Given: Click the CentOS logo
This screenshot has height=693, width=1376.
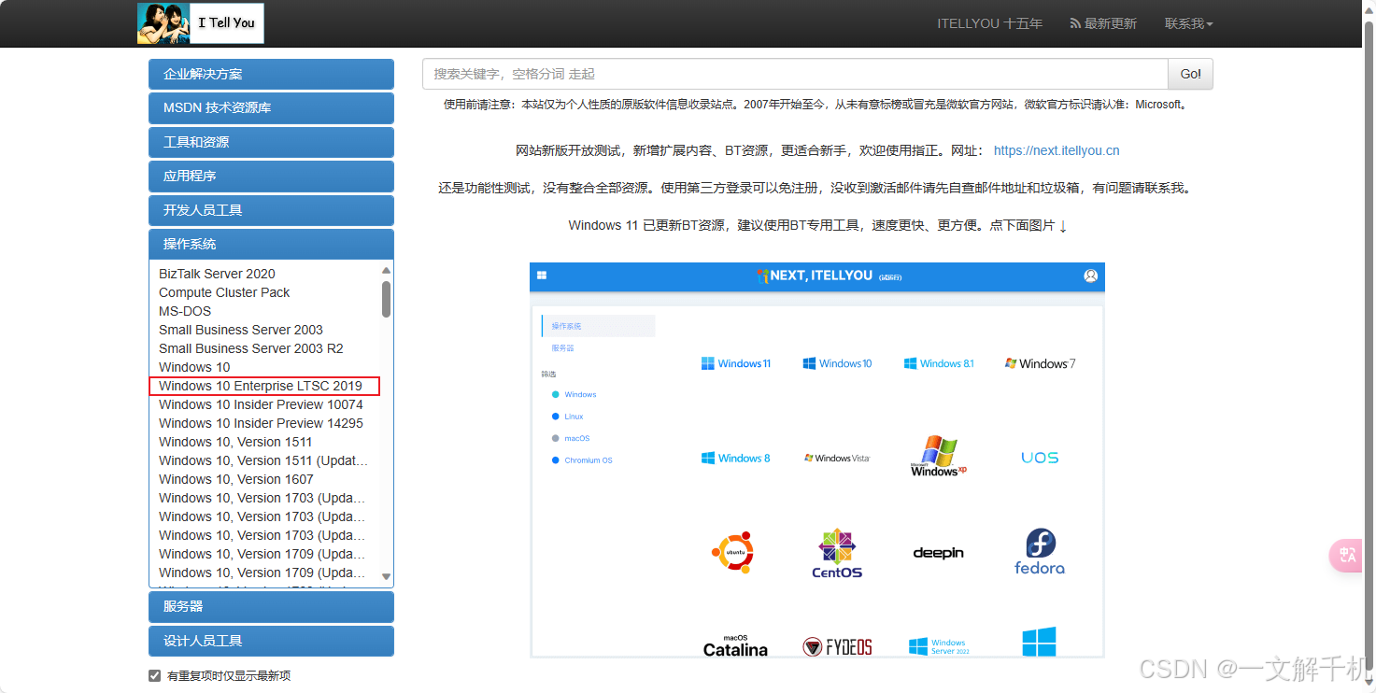Looking at the screenshot, I should pos(837,552).
